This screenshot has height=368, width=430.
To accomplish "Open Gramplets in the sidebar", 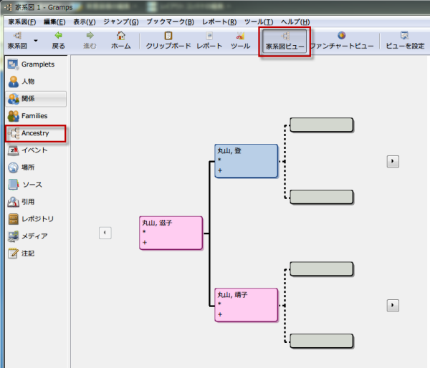I will point(36,64).
